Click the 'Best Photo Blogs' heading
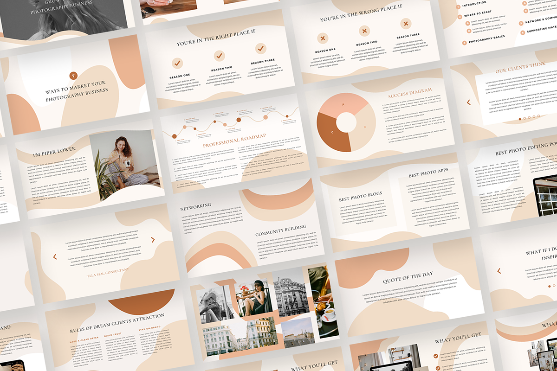 (x=361, y=197)
